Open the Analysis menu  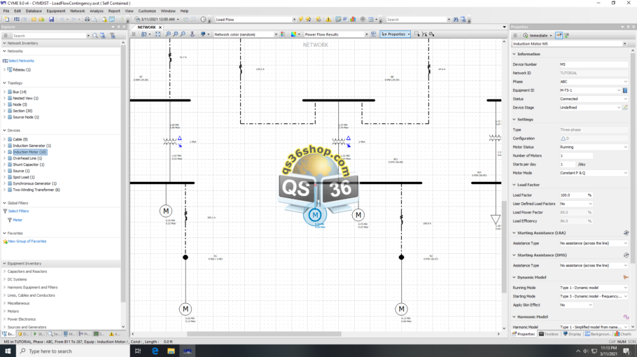(x=97, y=11)
